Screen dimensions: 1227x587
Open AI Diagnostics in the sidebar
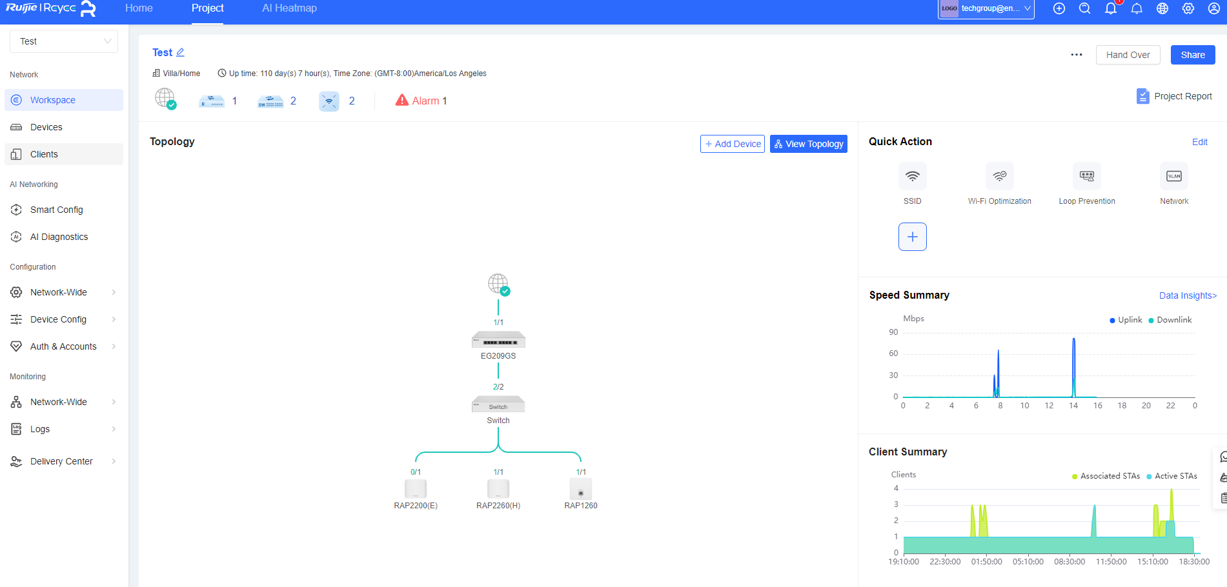click(x=59, y=236)
